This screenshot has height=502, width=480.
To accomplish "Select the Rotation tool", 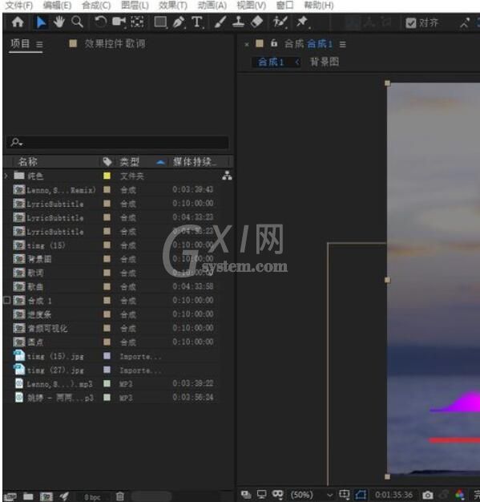I will coord(100,22).
